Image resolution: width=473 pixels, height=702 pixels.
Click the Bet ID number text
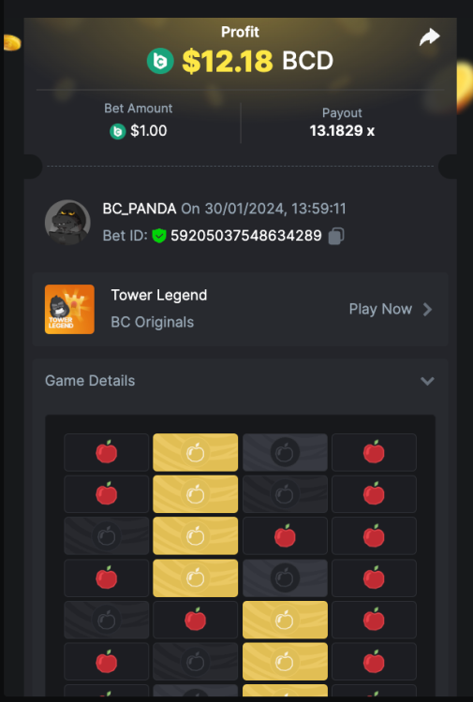(246, 236)
